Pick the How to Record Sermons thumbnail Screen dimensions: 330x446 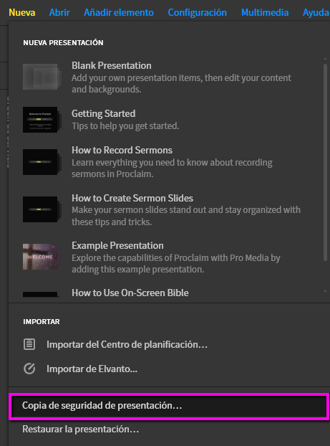coord(42,162)
